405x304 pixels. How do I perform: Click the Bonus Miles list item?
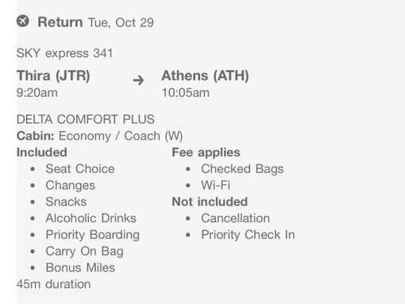pyautogui.click(x=80, y=267)
